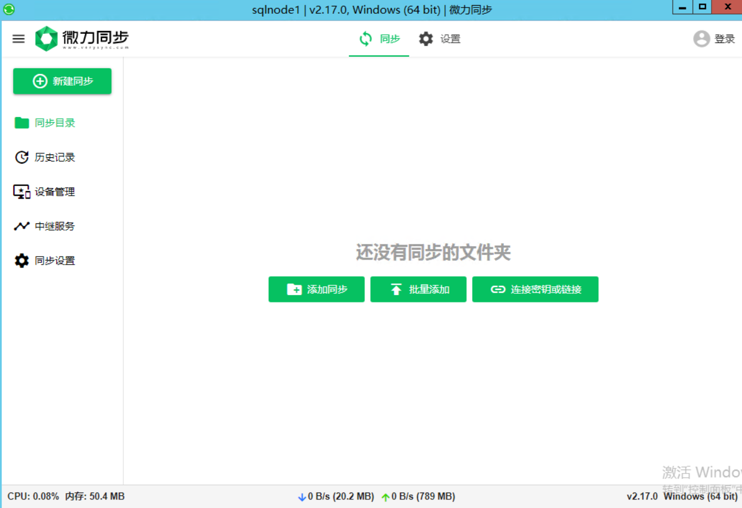Switch to the 同步 tab
The image size is (742, 508).
[379, 39]
